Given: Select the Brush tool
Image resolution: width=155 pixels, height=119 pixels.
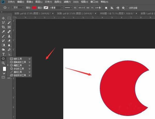Looking at the screenshot, I should click(x=4, y=36).
